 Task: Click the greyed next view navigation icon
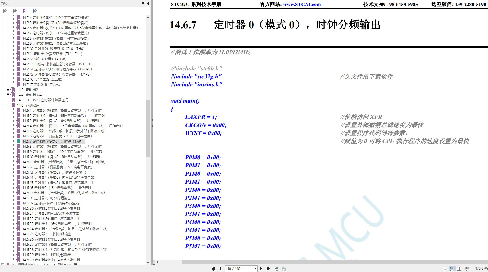pyautogui.click(x=283, y=269)
